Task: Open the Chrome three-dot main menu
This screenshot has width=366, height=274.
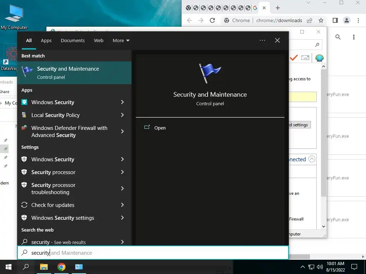Action: pos(358,20)
